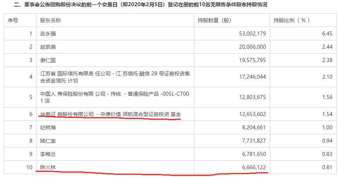Select shareholder name 谢仁国
The width and height of the screenshot is (339, 177).
click(x=48, y=60)
